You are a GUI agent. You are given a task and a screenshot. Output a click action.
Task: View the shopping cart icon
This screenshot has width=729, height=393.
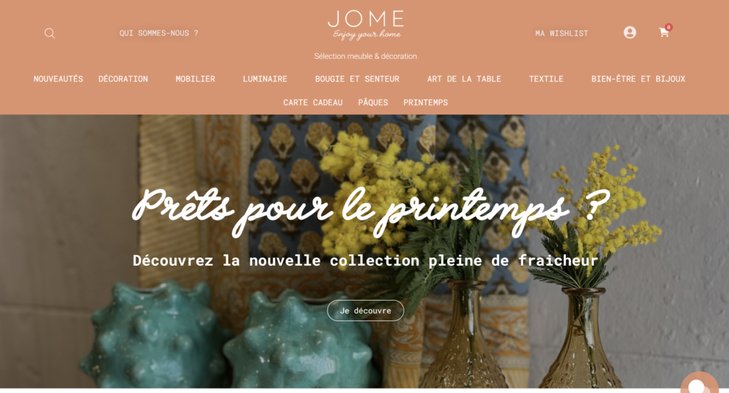click(x=664, y=32)
